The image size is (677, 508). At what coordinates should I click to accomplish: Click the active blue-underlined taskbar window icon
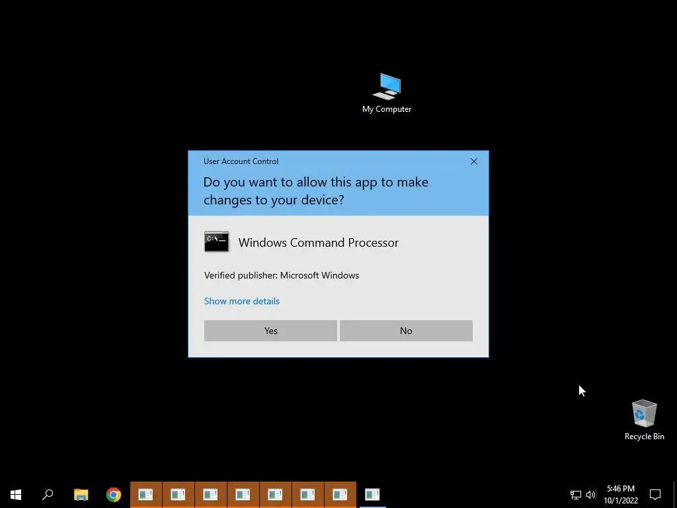372,495
